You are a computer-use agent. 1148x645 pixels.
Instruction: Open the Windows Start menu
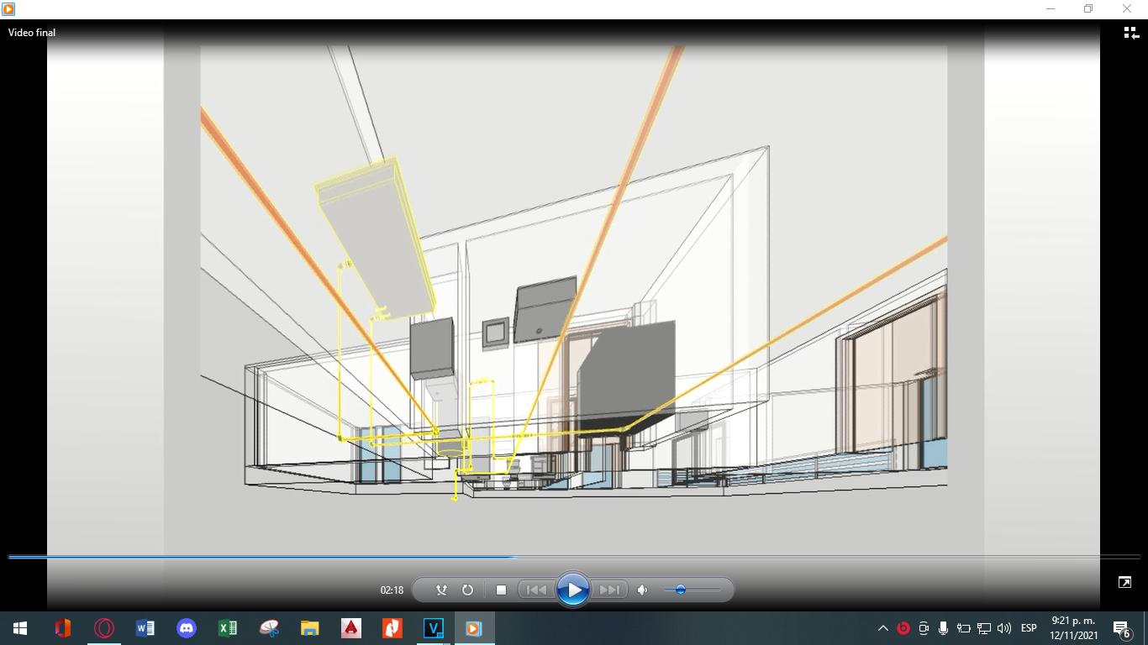(x=20, y=628)
